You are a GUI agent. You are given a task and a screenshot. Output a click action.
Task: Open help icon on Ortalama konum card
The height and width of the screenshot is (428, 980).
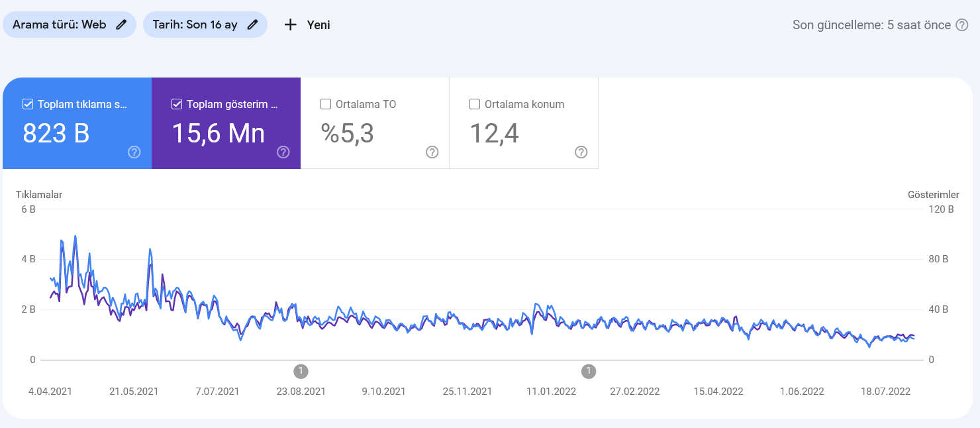581,152
